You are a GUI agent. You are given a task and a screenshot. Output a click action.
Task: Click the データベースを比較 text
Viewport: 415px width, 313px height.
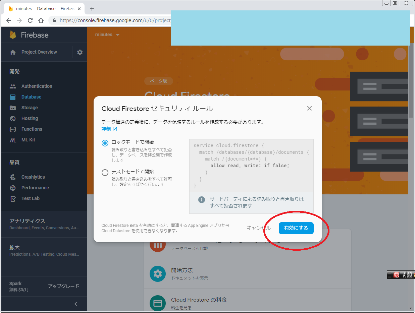point(190,249)
